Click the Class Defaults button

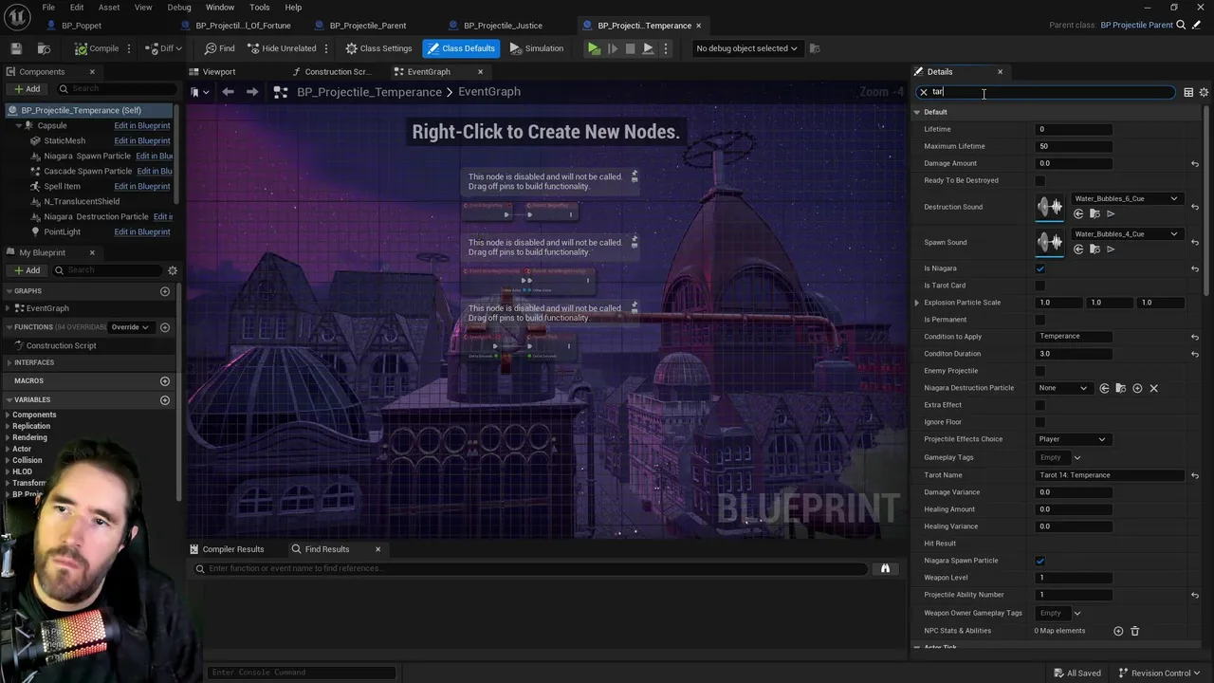coord(461,48)
